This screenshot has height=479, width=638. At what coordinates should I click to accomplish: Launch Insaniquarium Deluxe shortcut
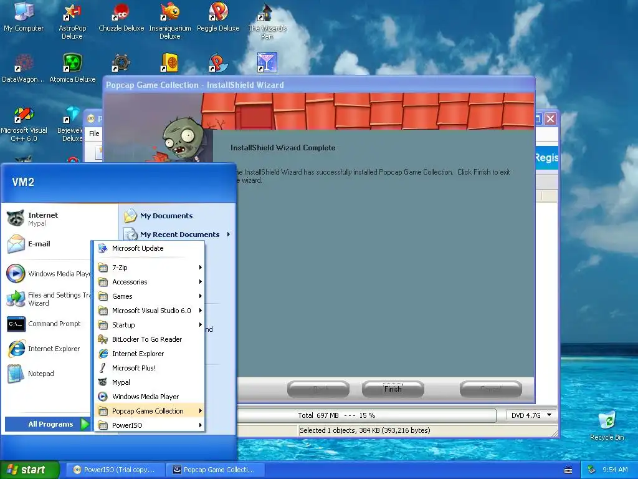click(169, 21)
